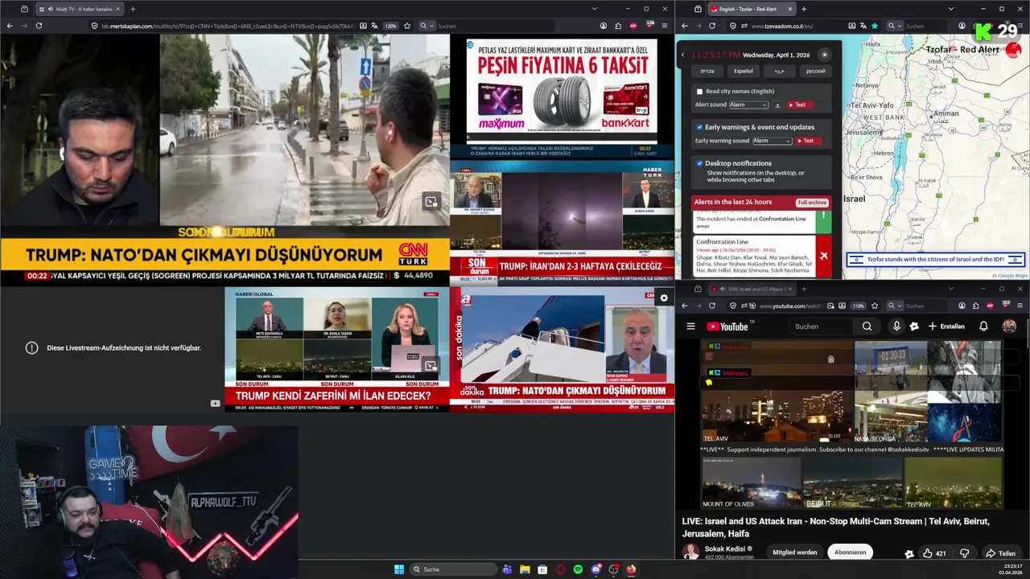Open the Early warning sound dropdown
This screenshot has height=579, width=1030.
point(772,141)
